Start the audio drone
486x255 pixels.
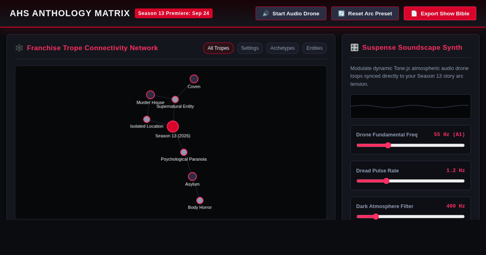point(291,13)
